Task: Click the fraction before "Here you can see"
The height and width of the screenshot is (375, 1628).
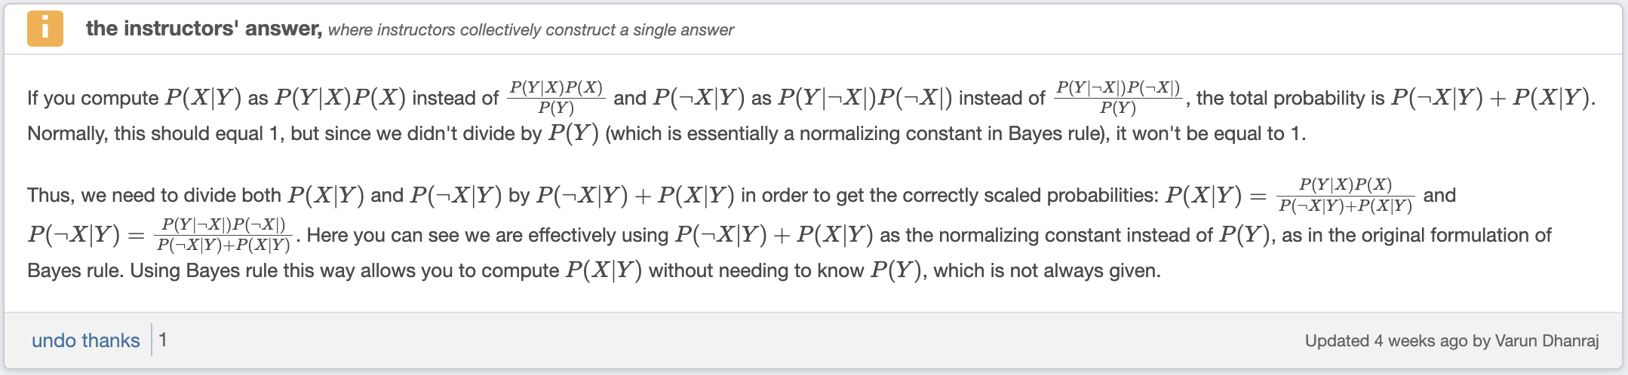Action: tap(223, 235)
